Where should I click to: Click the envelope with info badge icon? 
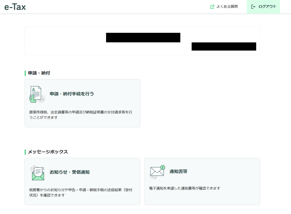tap(157, 172)
